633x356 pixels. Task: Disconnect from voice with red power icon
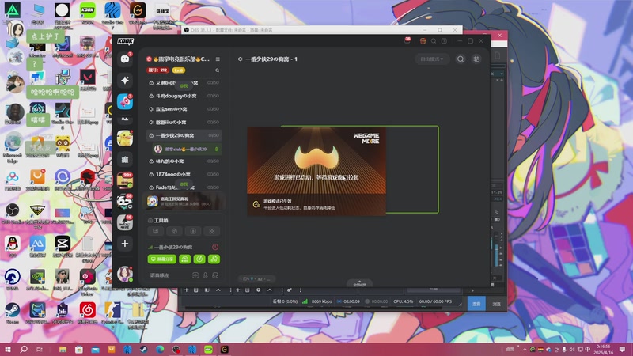[x=215, y=247]
